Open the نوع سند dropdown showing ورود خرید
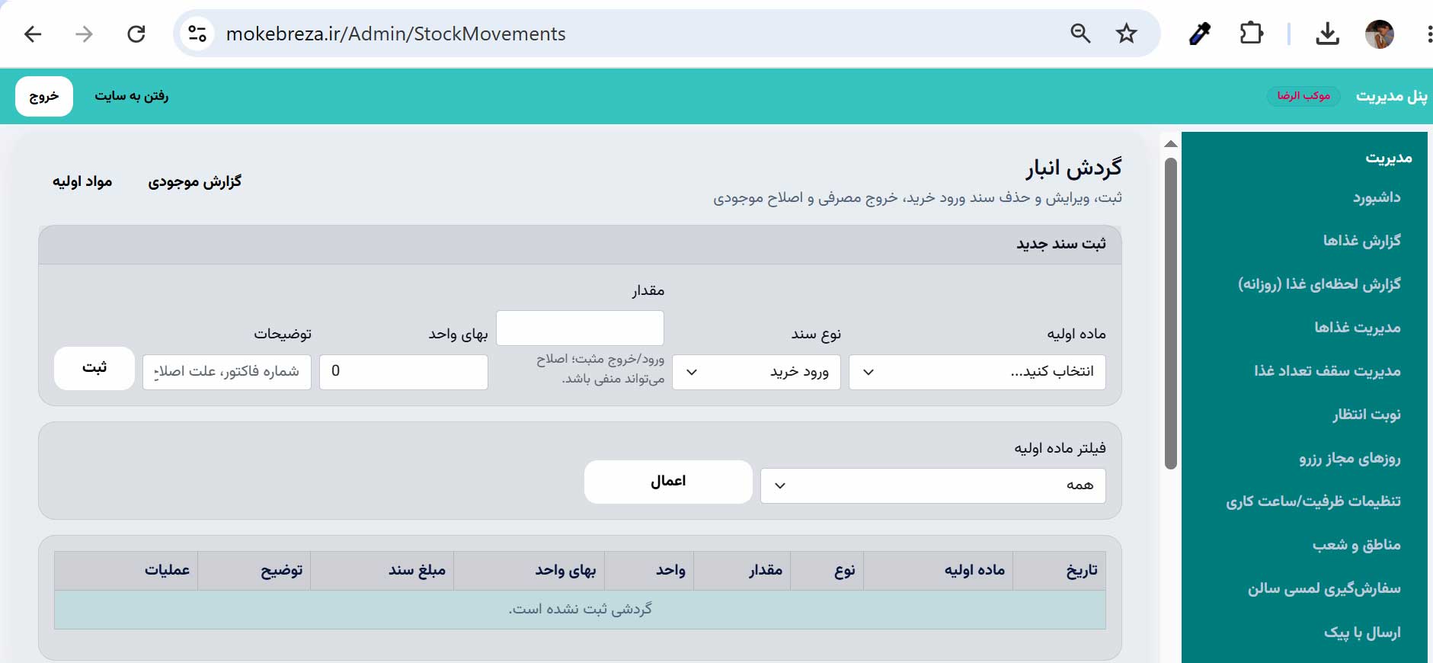Image resolution: width=1433 pixels, height=663 pixels. click(x=756, y=372)
